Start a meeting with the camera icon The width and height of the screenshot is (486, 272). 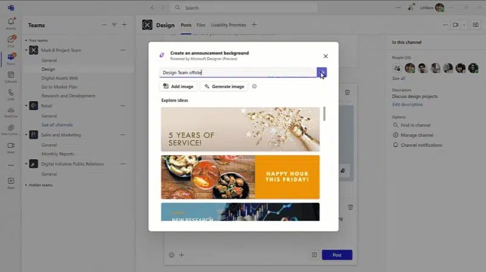coord(456,25)
